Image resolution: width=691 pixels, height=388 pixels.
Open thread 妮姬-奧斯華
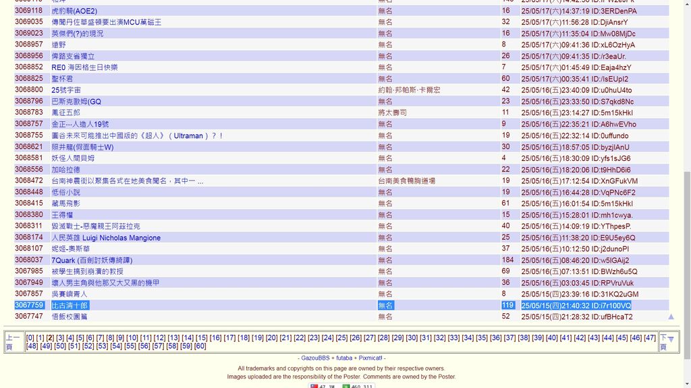click(70, 249)
